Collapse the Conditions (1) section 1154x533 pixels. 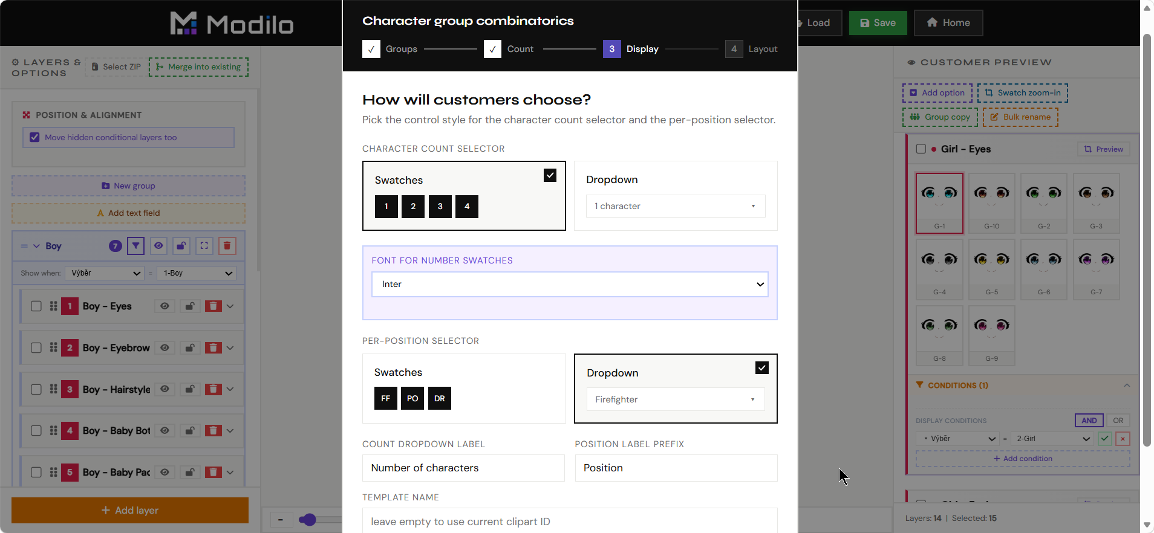[1127, 386]
